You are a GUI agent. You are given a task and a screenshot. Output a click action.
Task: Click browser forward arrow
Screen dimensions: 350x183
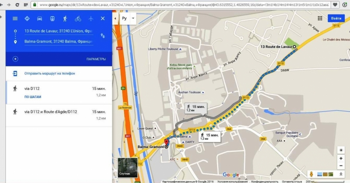(9, 5)
